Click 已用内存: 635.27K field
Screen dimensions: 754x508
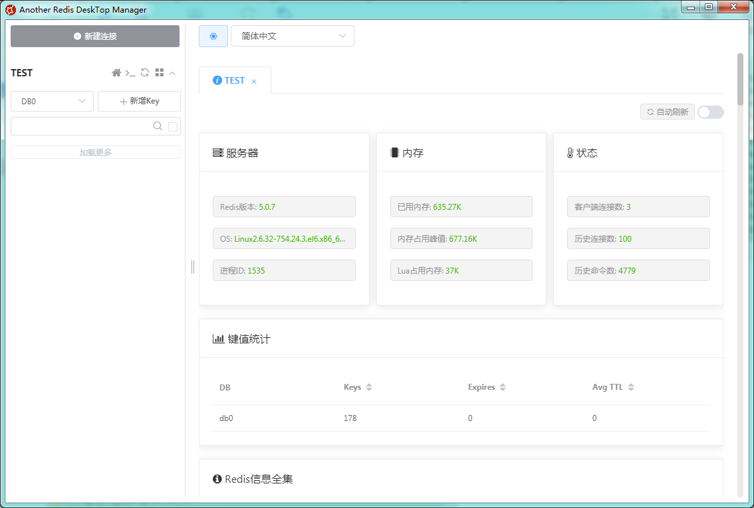461,207
